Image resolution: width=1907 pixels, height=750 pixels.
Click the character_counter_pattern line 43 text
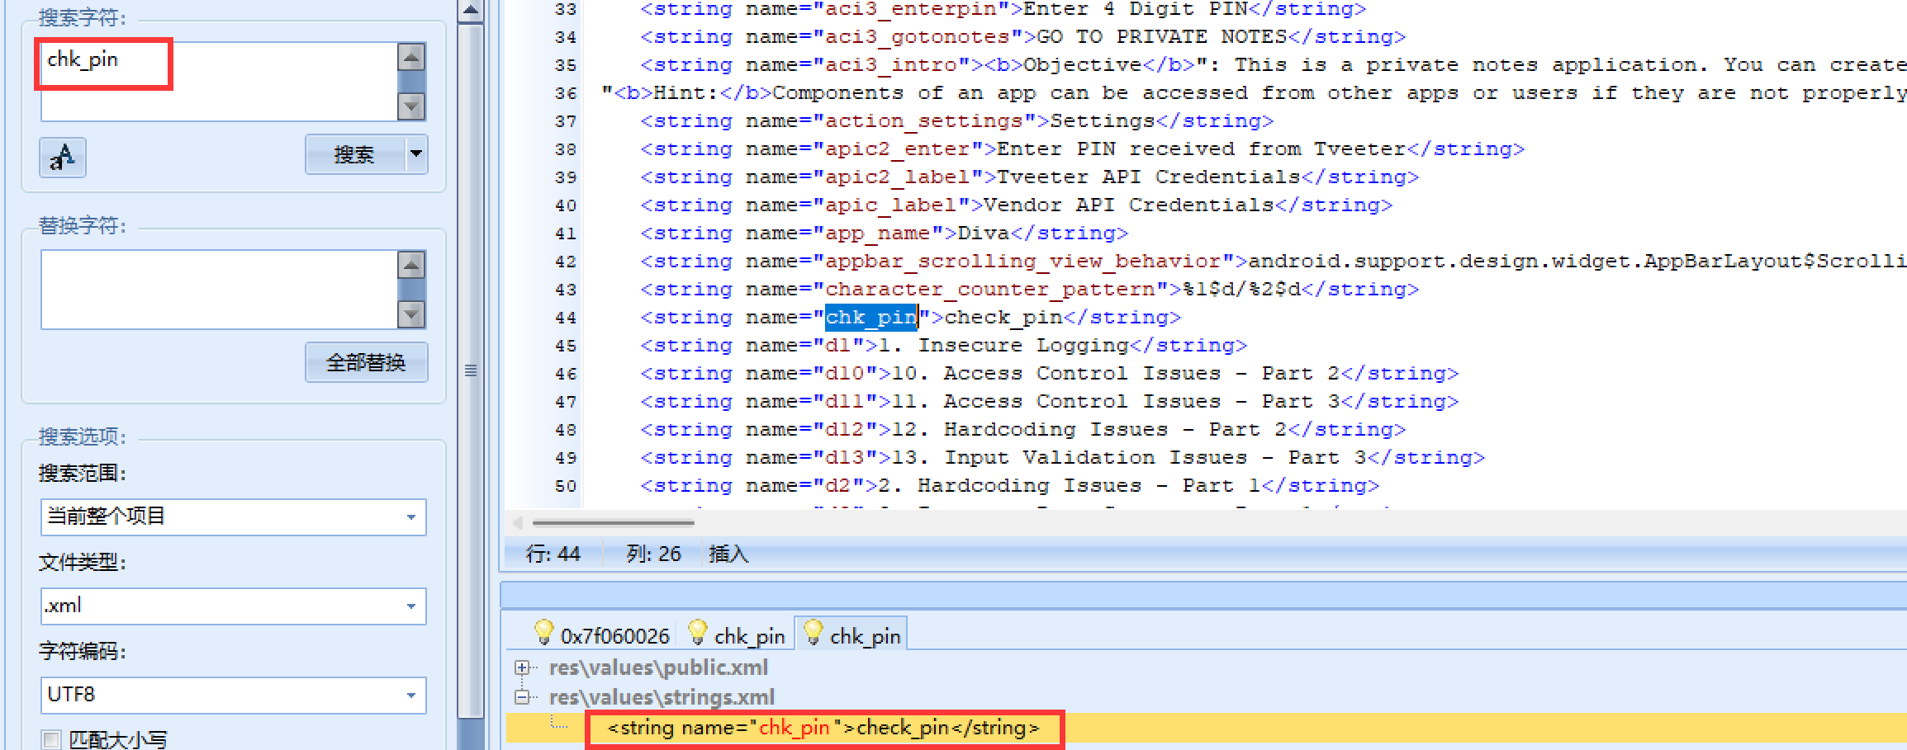[x=1029, y=290]
